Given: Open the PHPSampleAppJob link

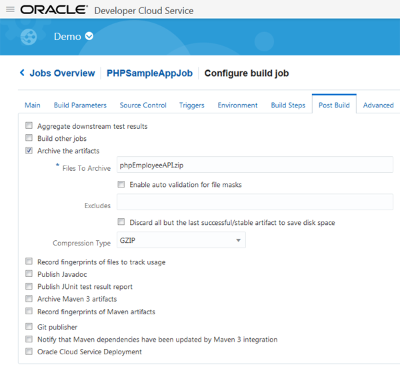Looking at the screenshot, I should (149, 73).
